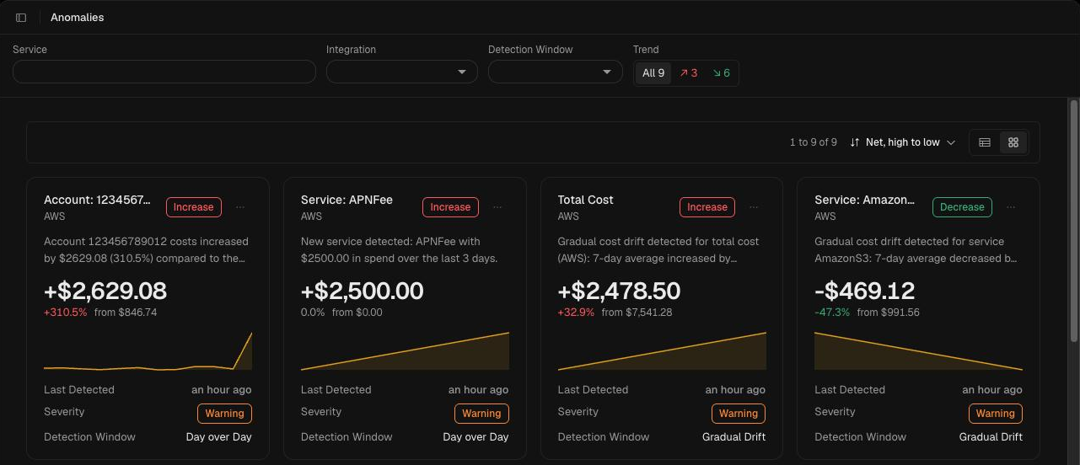This screenshot has width=1080, height=465.
Task: Click from $7,541.28 text
Action: click(x=637, y=313)
